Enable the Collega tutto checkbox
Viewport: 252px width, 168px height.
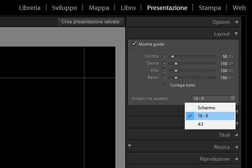click(164, 85)
